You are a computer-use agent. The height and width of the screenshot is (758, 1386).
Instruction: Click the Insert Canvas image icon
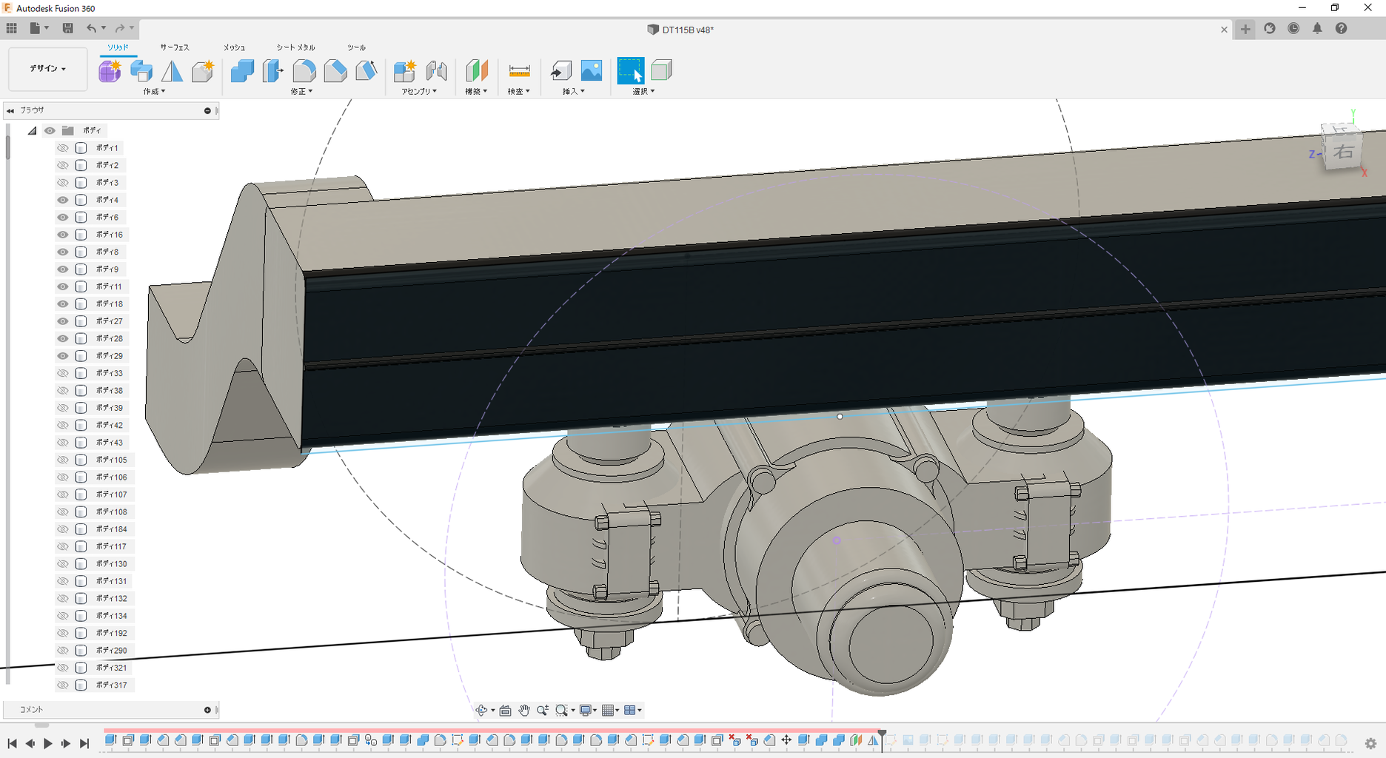pos(592,71)
